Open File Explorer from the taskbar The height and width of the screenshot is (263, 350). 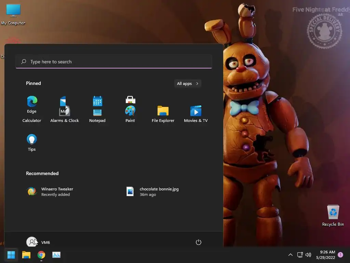26,255
